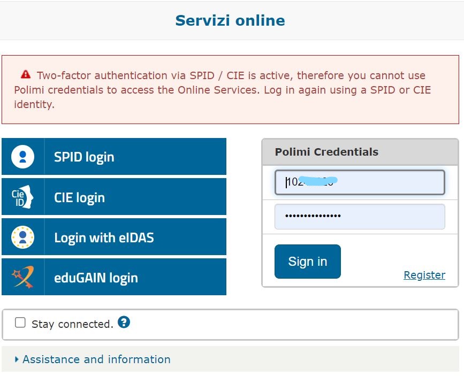
Task: Choose CIE login option
Action: click(114, 197)
